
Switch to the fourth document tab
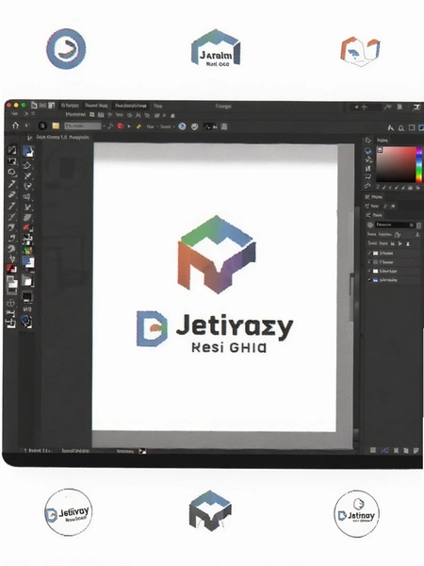(x=157, y=106)
